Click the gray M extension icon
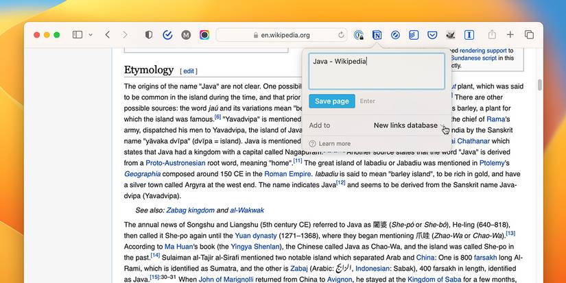The width and height of the screenshot is (566, 283). pyautogui.click(x=186, y=35)
